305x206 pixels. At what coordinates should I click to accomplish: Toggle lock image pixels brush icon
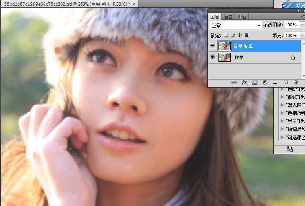[233, 35]
